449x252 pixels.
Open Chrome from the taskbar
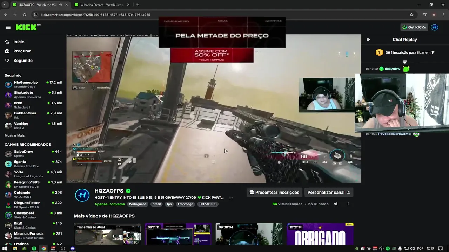(43, 248)
